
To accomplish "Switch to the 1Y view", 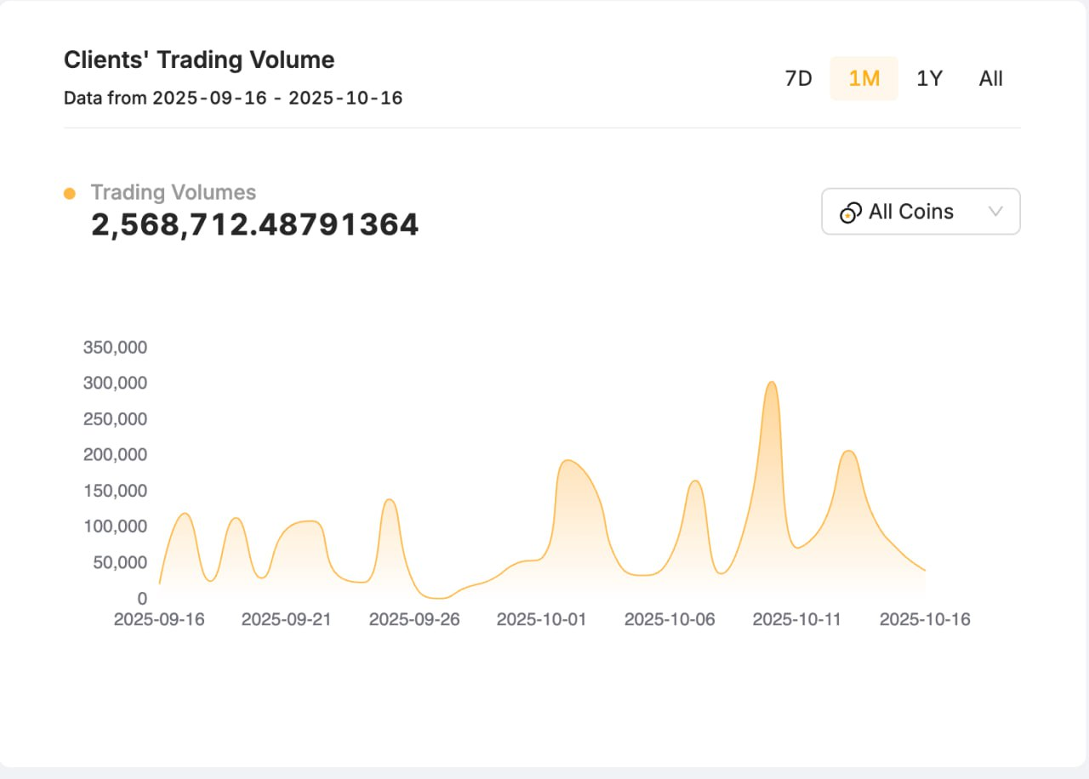I will (929, 78).
